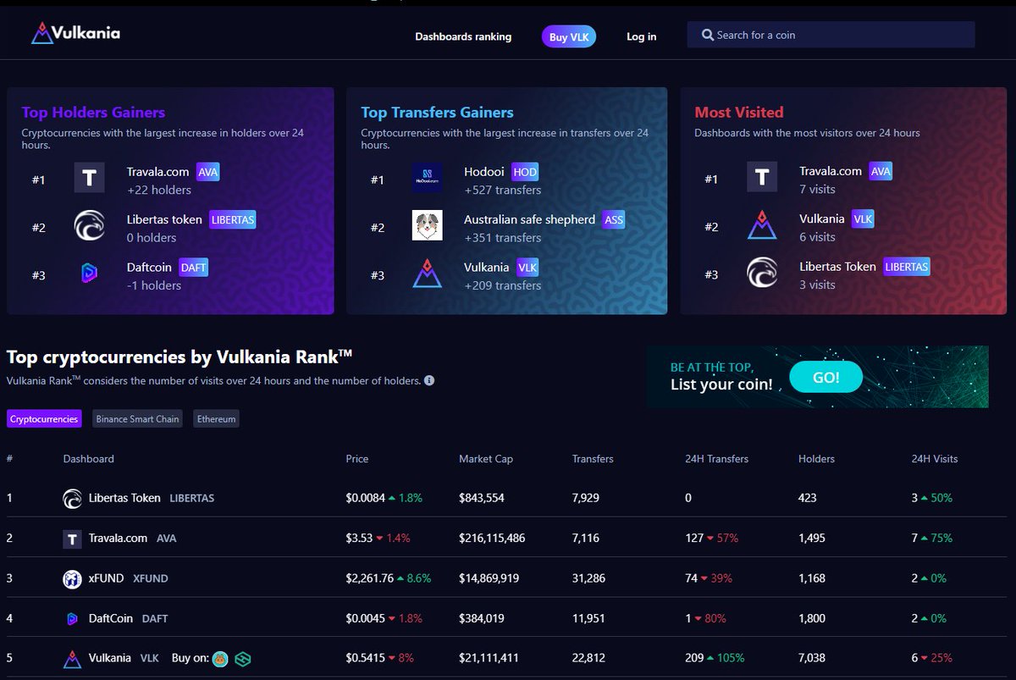Click LIBERTAS badge in Top Holders Gainers
1016x680 pixels.
point(232,219)
